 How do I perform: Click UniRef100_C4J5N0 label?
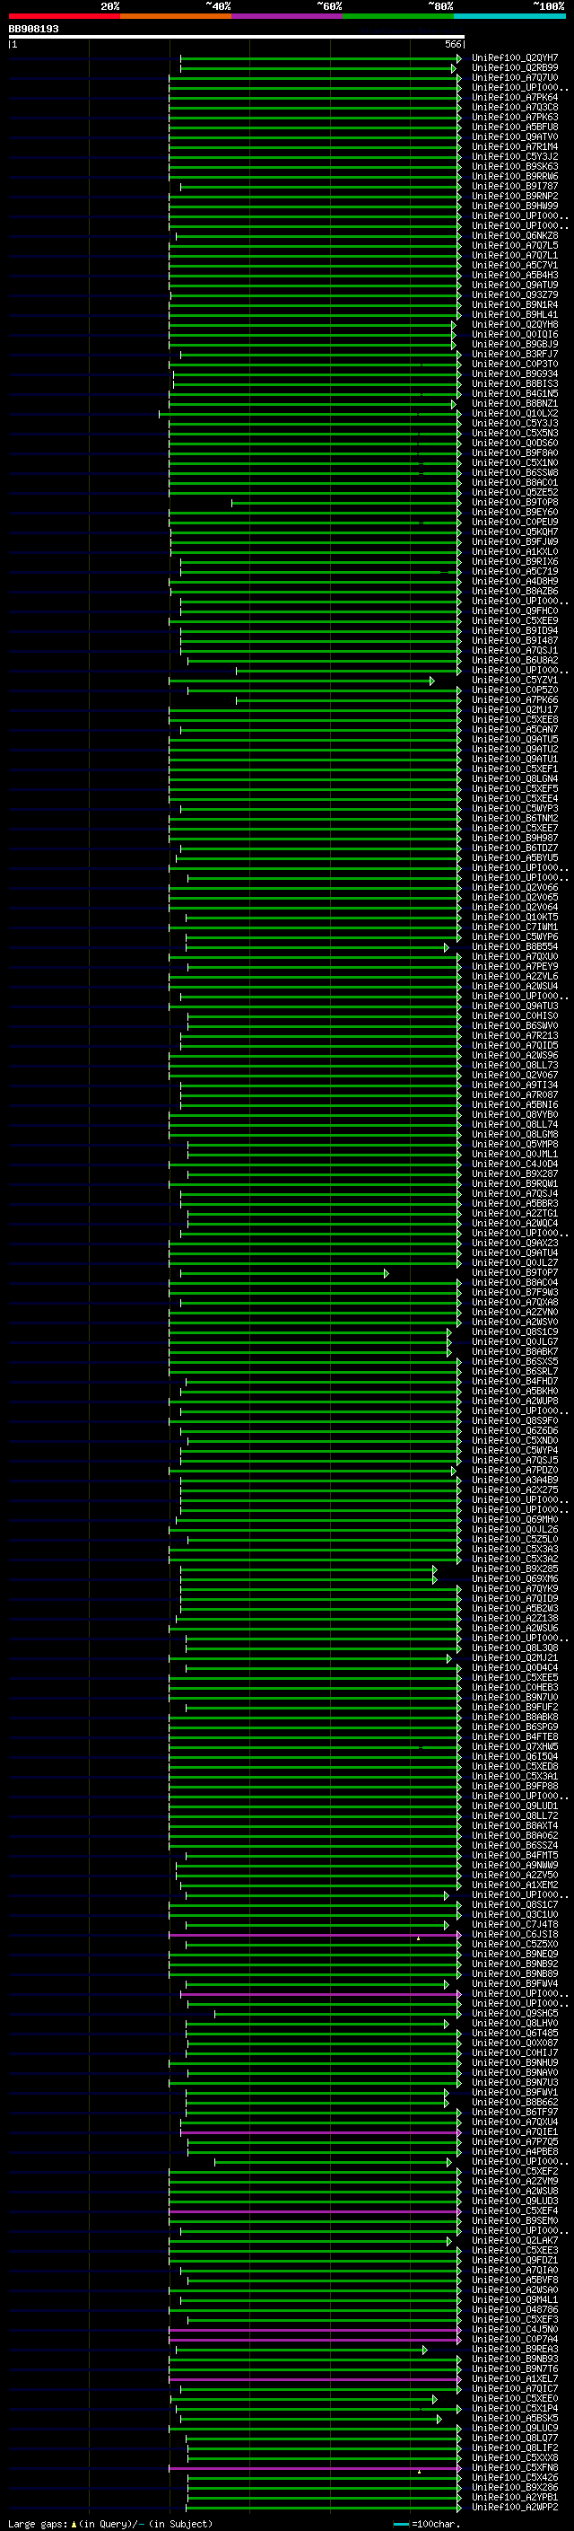515,2330
